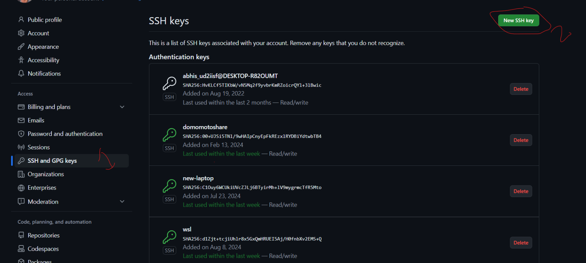Delete the wsl SSH key
586x263 pixels.
(x=521, y=242)
